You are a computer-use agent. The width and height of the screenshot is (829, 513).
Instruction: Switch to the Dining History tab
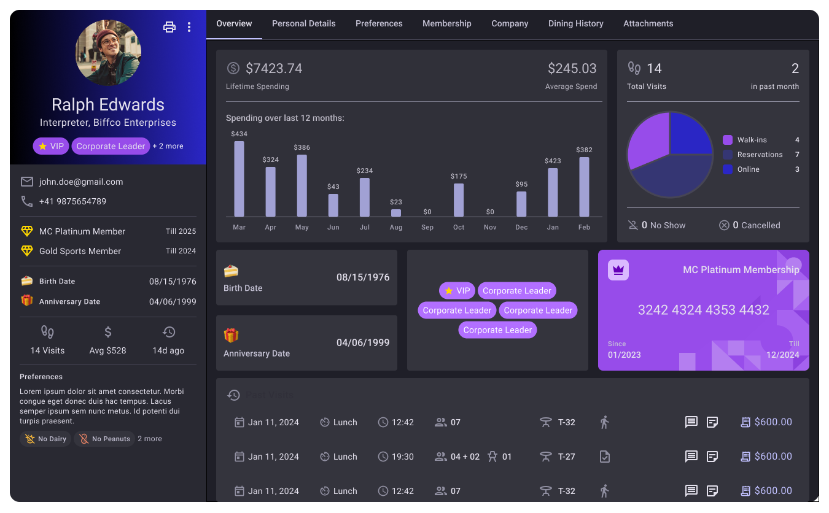click(575, 23)
